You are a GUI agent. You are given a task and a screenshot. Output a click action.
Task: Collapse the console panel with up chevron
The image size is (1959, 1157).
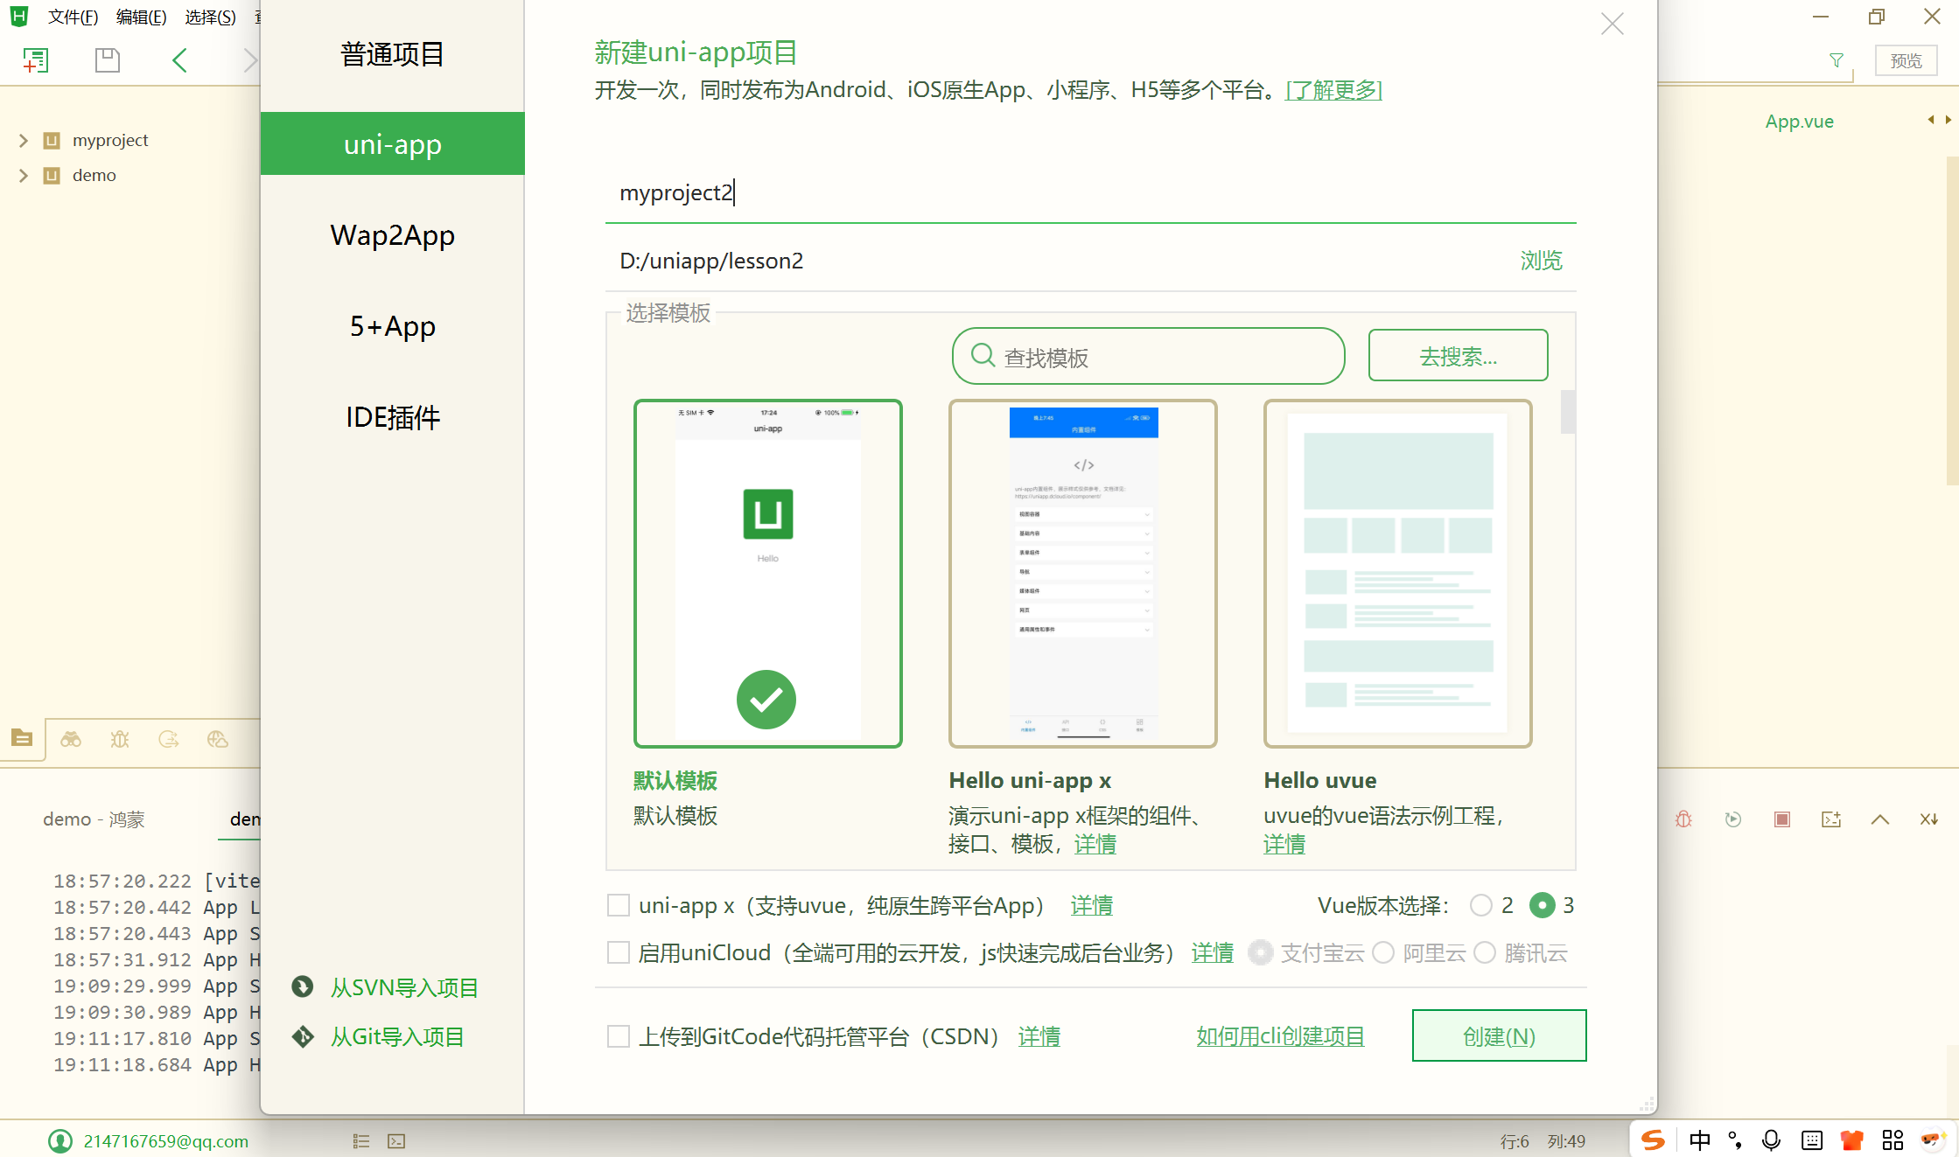(x=1880, y=819)
